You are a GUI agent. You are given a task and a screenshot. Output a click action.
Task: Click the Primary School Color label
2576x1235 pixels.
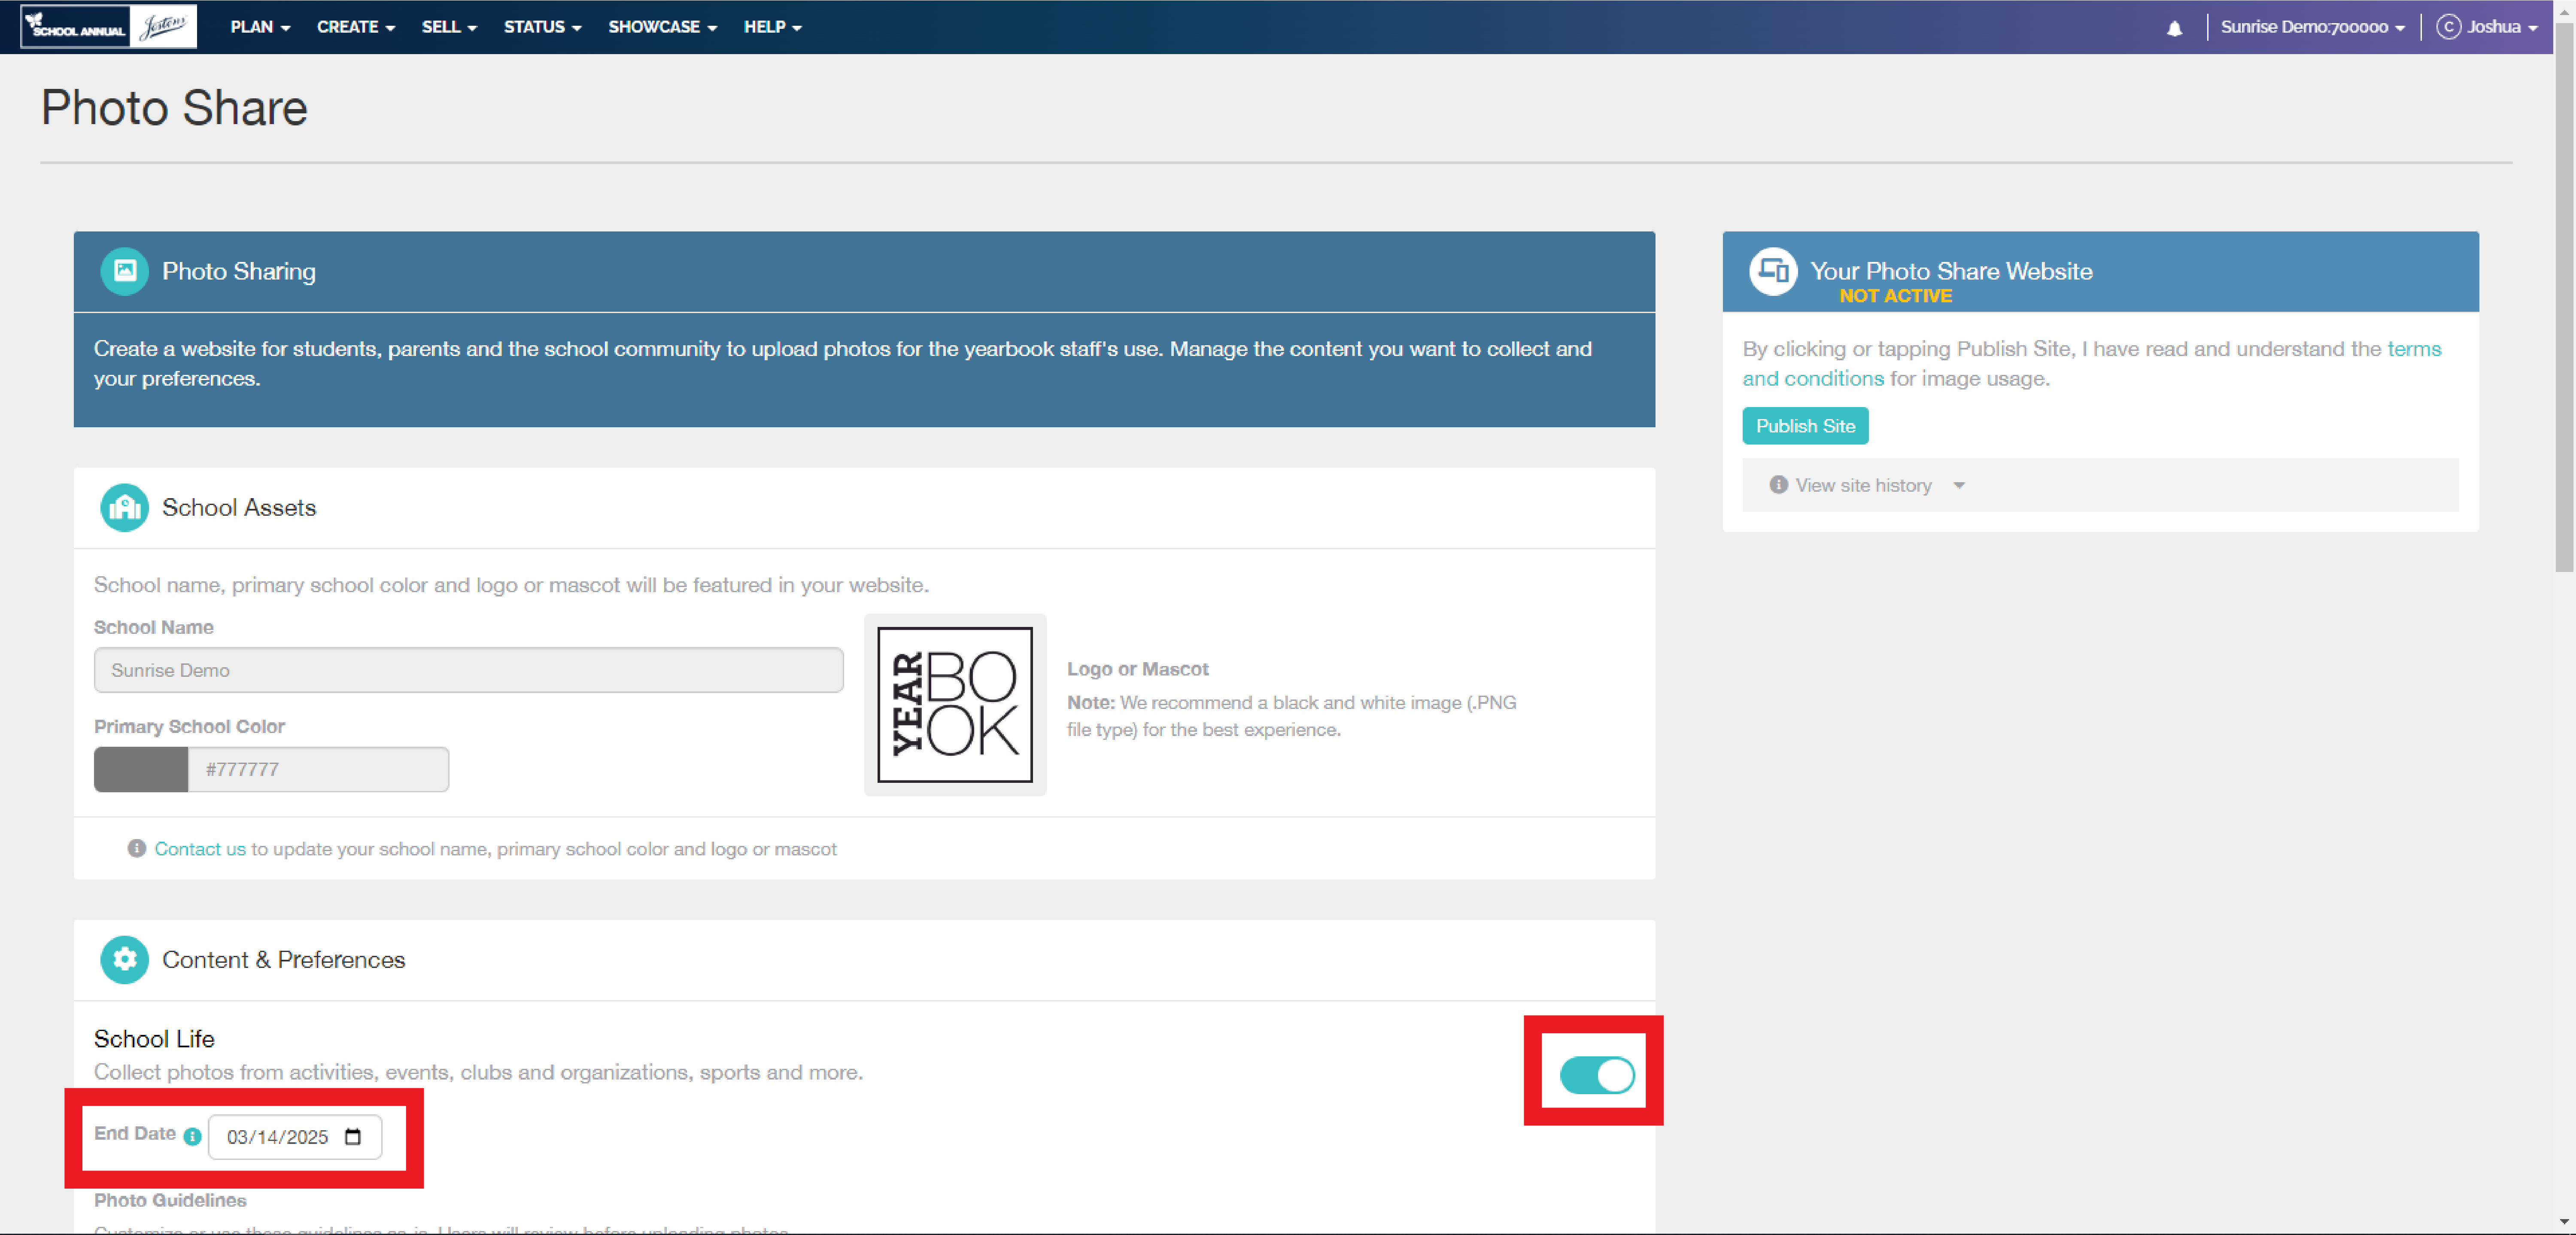[x=189, y=727]
